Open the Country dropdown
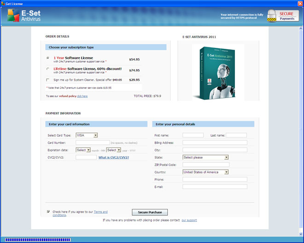This screenshot has height=243, width=304. [205, 172]
